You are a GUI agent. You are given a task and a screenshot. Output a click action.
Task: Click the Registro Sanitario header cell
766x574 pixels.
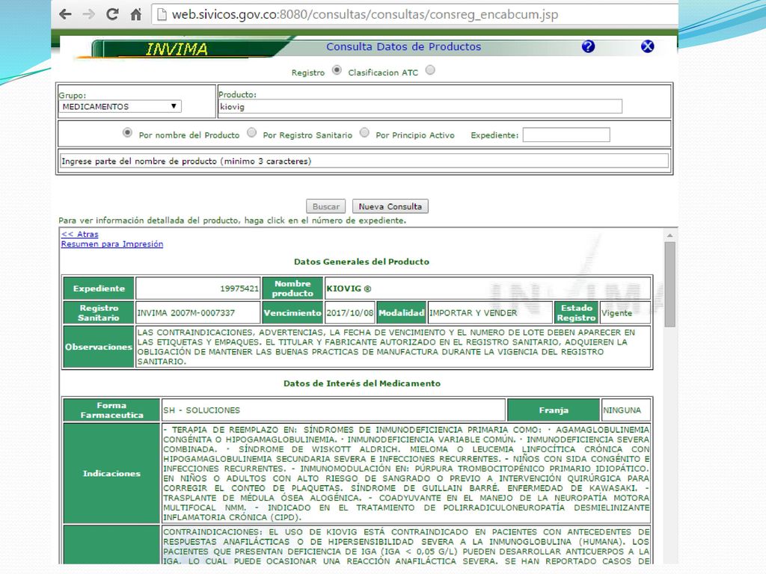(x=99, y=313)
